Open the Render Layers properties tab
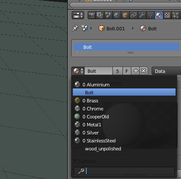This screenshot has height=179, width=181. pyautogui.click(x=100, y=15)
